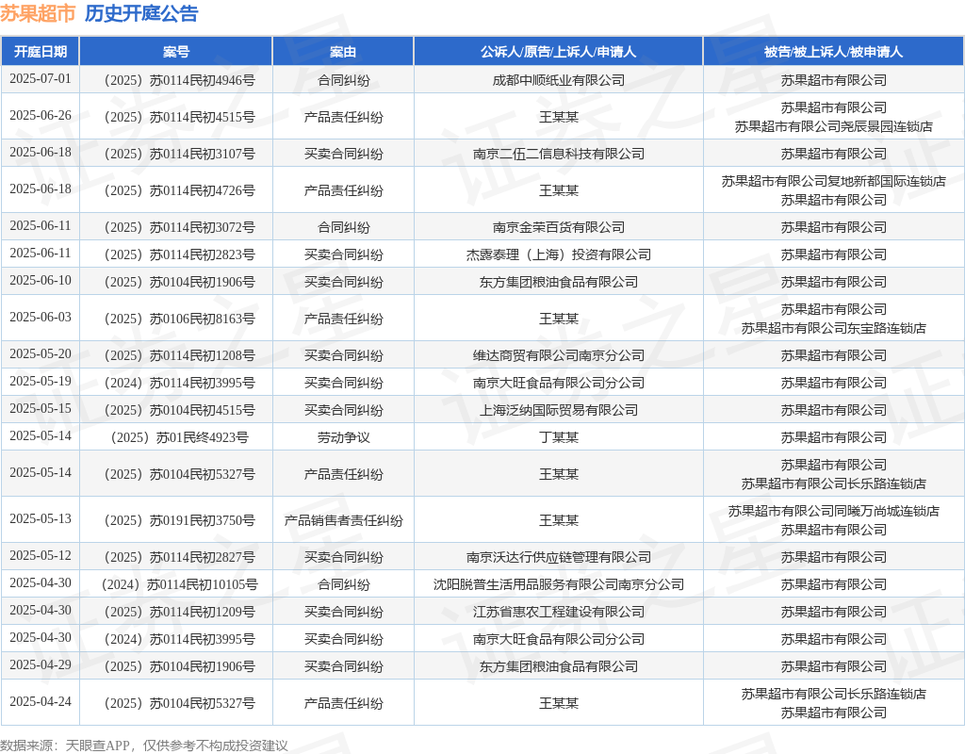965x754 pixels.
Task: Open the 苏果超市 title link
Action: (38, 13)
